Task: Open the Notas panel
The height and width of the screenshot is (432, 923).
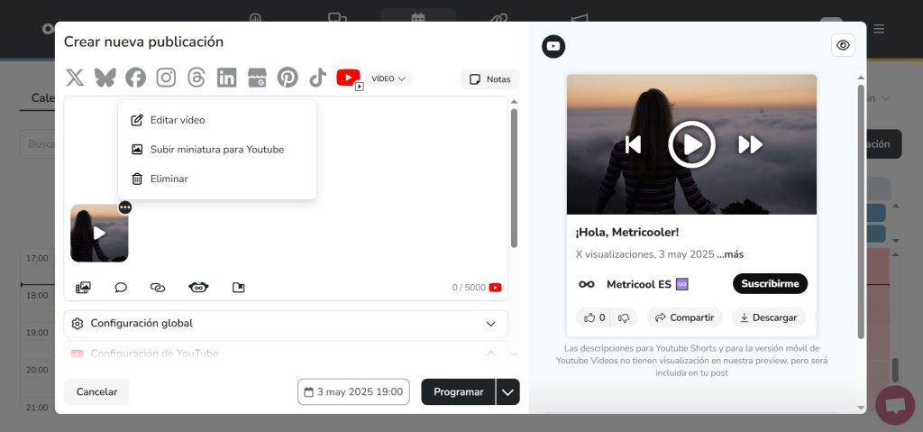Action: click(489, 79)
